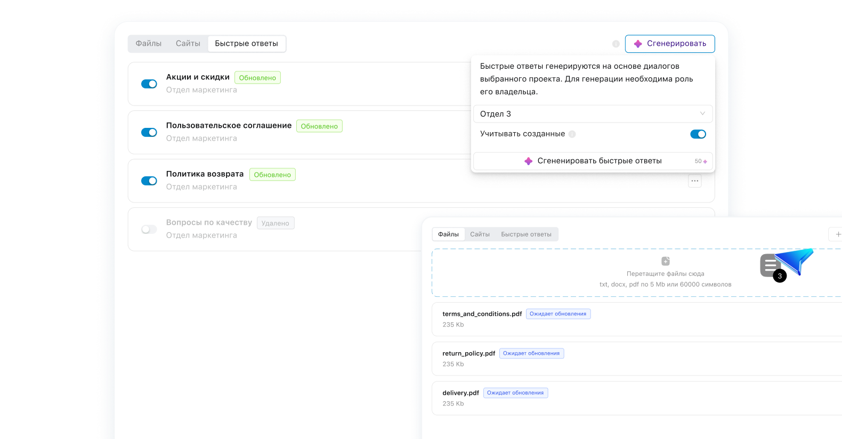Screen dimensions: 842x439
Task: Click the plus icon in files panel
Action: pyautogui.click(x=837, y=234)
